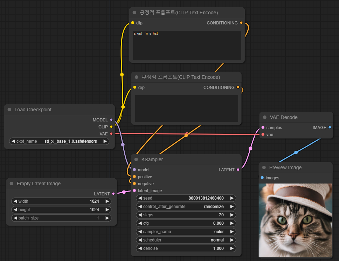
Task: Increase seed with its right arrow
Action: click(232, 198)
